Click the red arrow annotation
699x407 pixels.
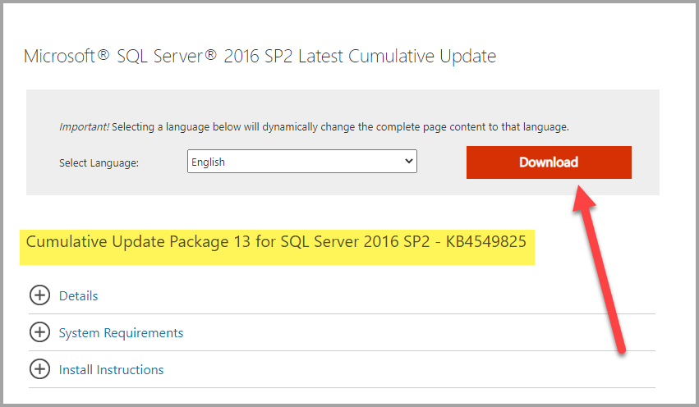coord(599,269)
